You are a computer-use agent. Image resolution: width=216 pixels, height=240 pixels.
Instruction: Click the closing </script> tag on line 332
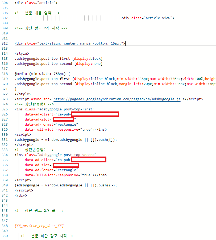pyautogui.click(x=24, y=145)
